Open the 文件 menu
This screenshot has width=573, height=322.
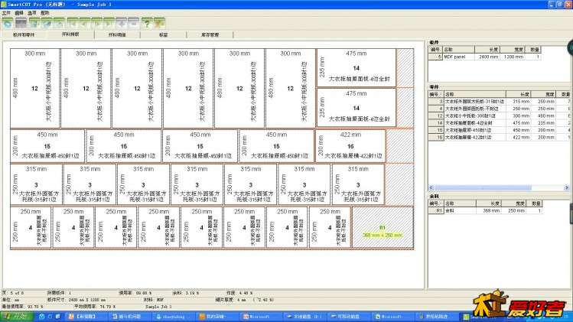6,13
